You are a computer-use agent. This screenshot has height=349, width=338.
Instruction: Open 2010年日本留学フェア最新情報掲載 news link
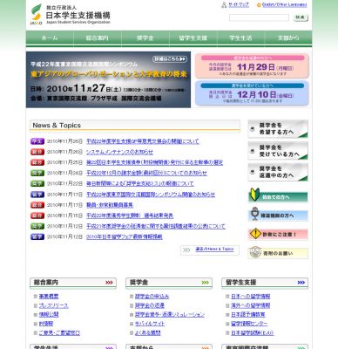pos(125,236)
